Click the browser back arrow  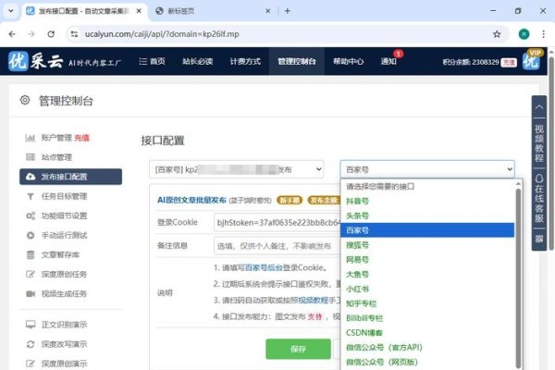12,34
